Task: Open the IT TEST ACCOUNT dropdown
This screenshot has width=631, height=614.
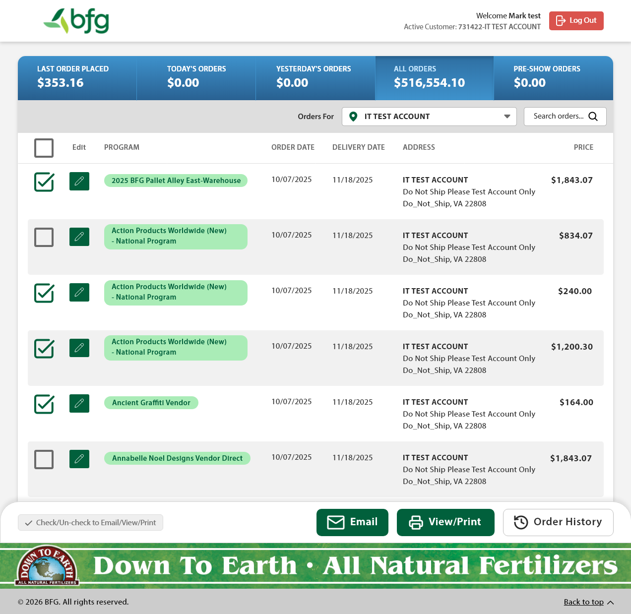Action: (x=429, y=117)
